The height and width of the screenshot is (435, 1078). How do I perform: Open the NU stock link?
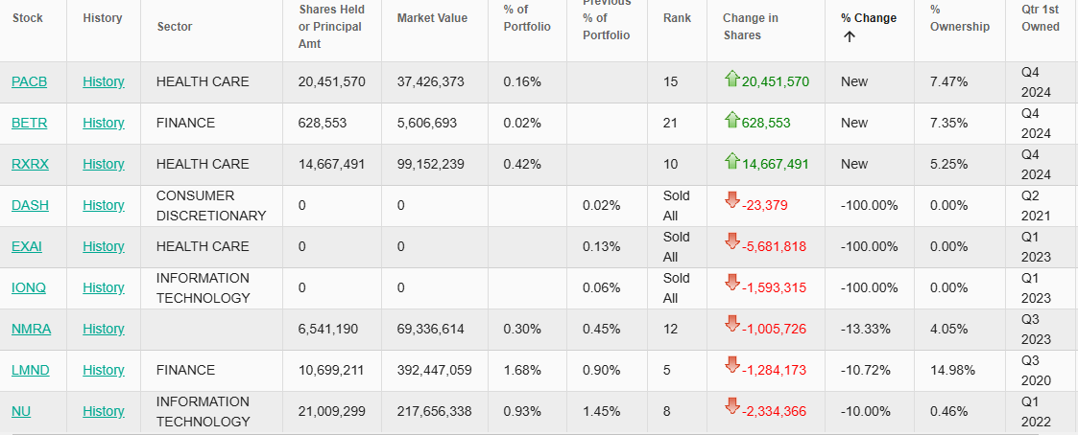click(21, 411)
